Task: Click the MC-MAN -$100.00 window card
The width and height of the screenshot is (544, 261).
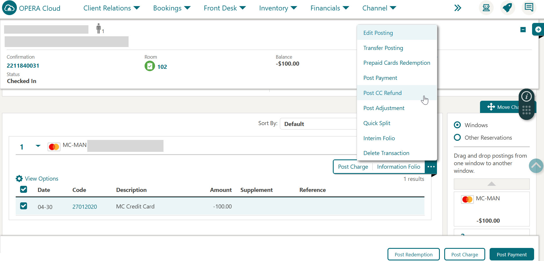Action: click(x=492, y=209)
